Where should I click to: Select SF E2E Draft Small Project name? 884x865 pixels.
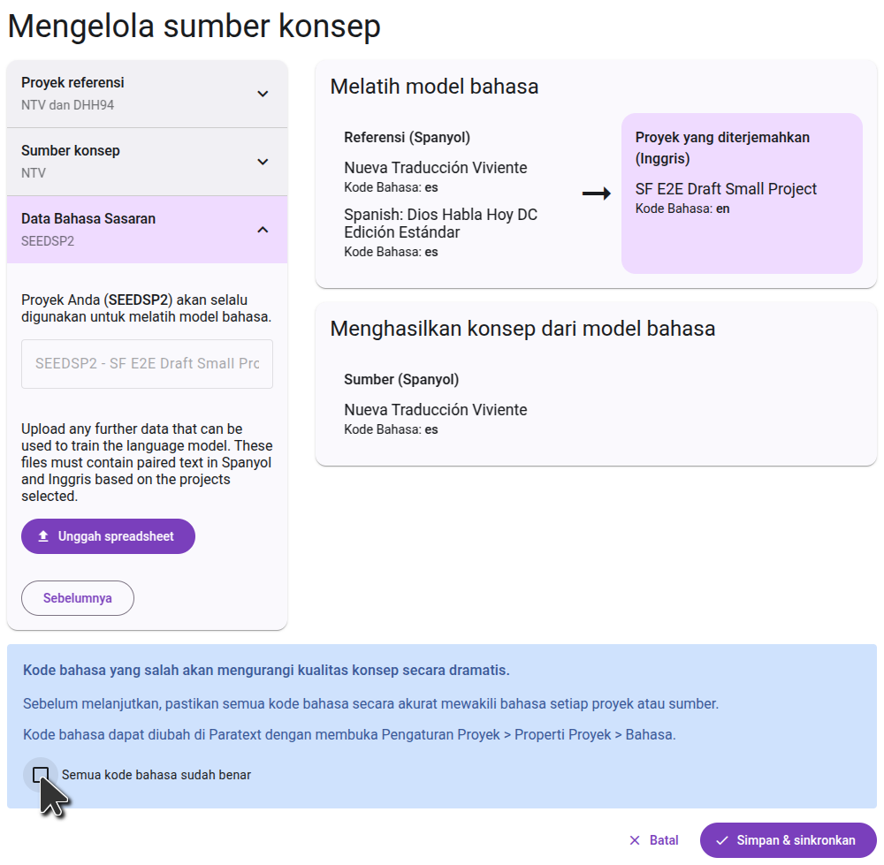pyautogui.click(x=726, y=189)
